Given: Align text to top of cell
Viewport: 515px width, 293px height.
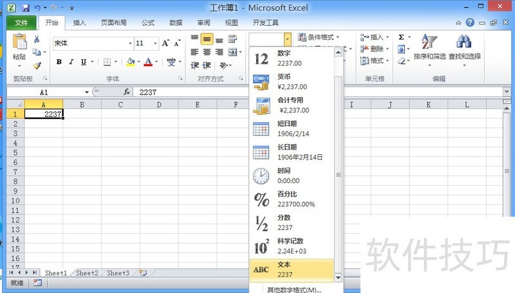Looking at the screenshot, I should point(194,39).
